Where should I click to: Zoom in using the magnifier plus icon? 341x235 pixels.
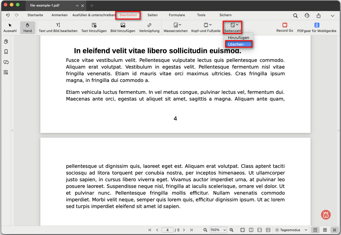(231, 230)
